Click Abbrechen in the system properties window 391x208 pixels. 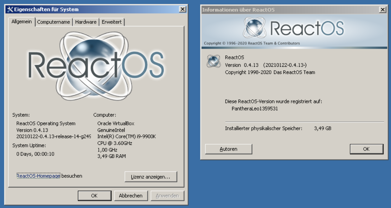pos(131,196)
